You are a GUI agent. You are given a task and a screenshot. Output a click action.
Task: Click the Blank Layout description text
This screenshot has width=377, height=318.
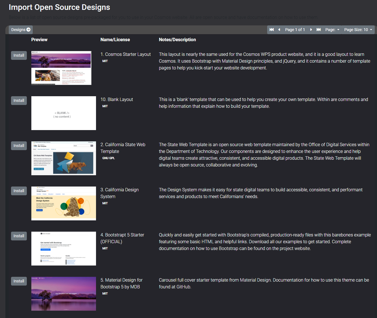[x=263, y=103]
